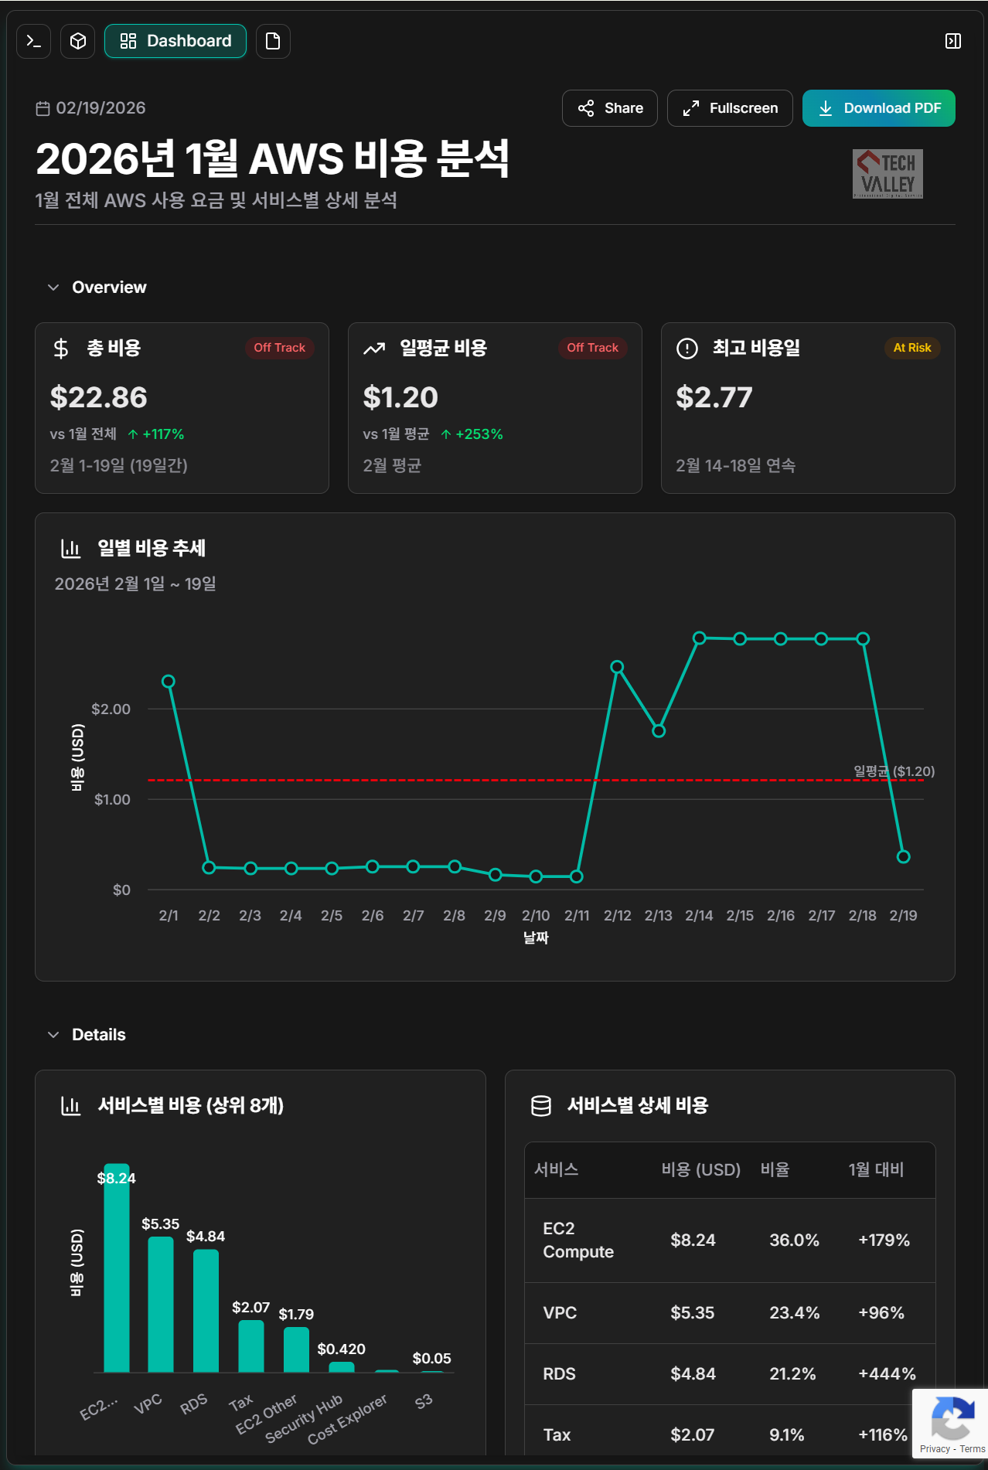Share the dashboard
The width and height of the screenshot is (988, 1470).
[610, 108]
